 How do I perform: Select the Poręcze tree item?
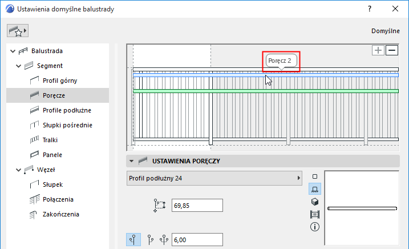58,95
